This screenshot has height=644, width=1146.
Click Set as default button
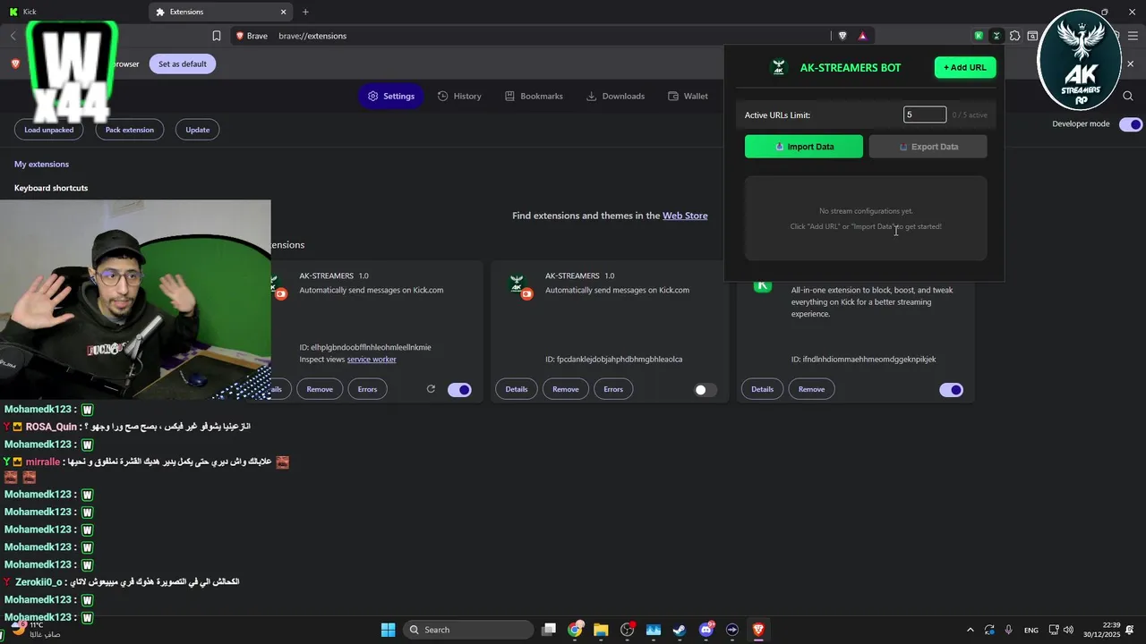click(x=183, y=64)
